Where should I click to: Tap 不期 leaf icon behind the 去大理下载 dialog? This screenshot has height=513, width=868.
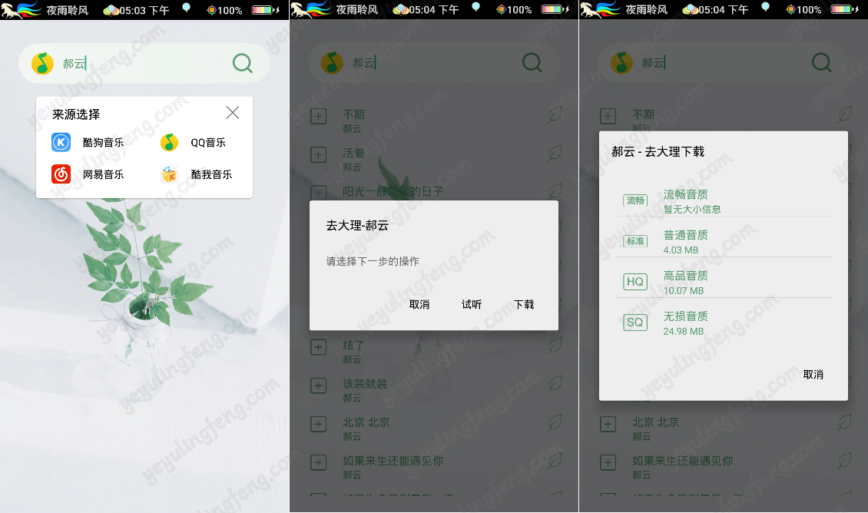tap(844, 114)
